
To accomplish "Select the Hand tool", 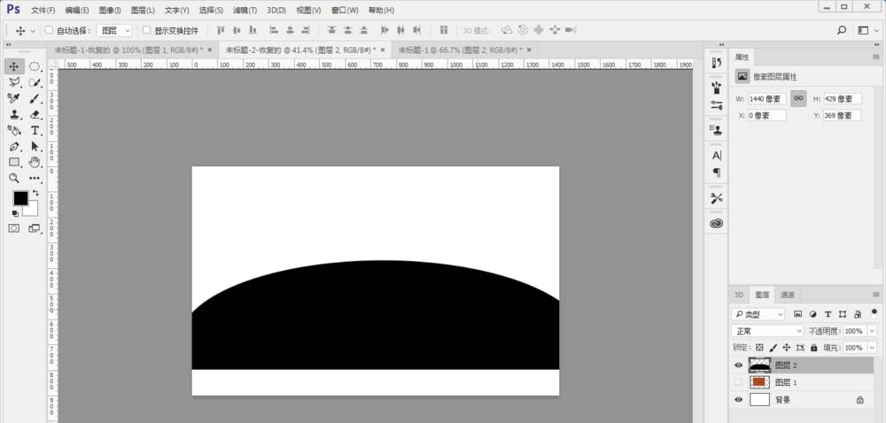I will 35,162.
